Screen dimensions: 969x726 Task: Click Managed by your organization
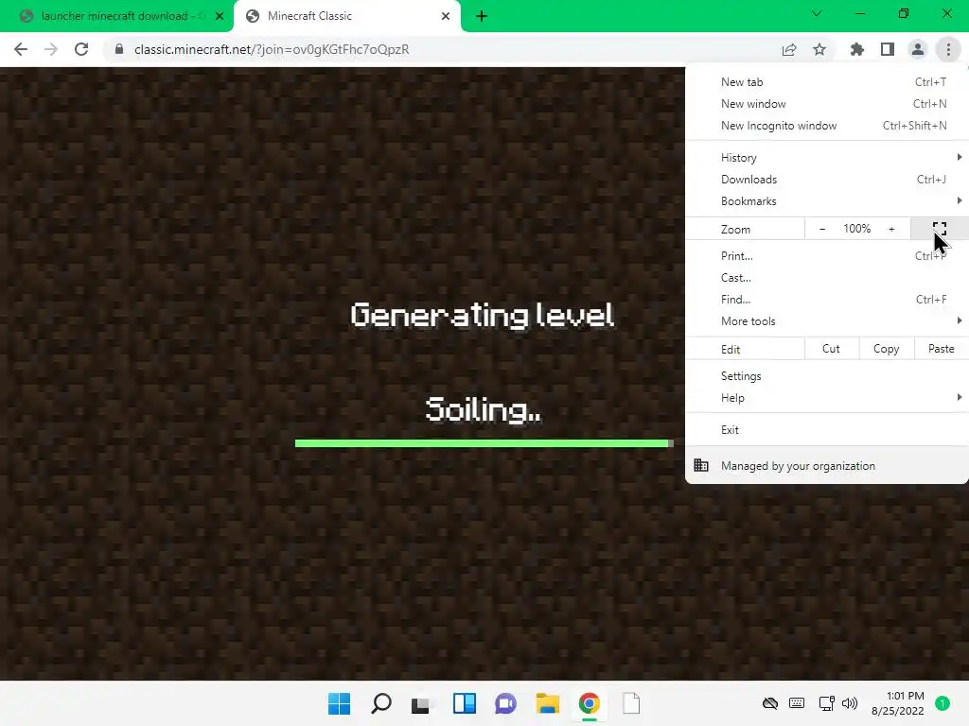point(827,466)
